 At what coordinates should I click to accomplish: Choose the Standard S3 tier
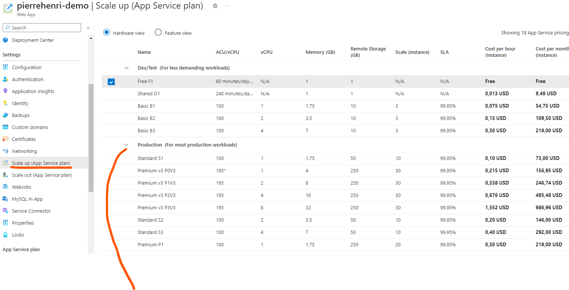tap(335, 232)
